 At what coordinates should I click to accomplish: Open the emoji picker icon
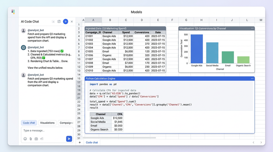pyautogui.click(x=25, y=139)
